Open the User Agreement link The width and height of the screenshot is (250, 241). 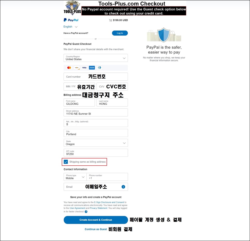pyautogui.click(x=77, y=208)
